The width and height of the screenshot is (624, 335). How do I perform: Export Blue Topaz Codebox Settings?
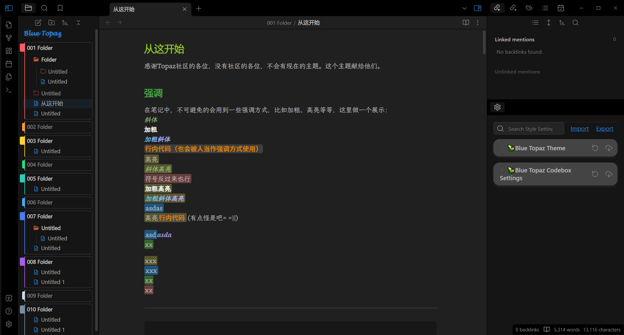coord(609,174)
